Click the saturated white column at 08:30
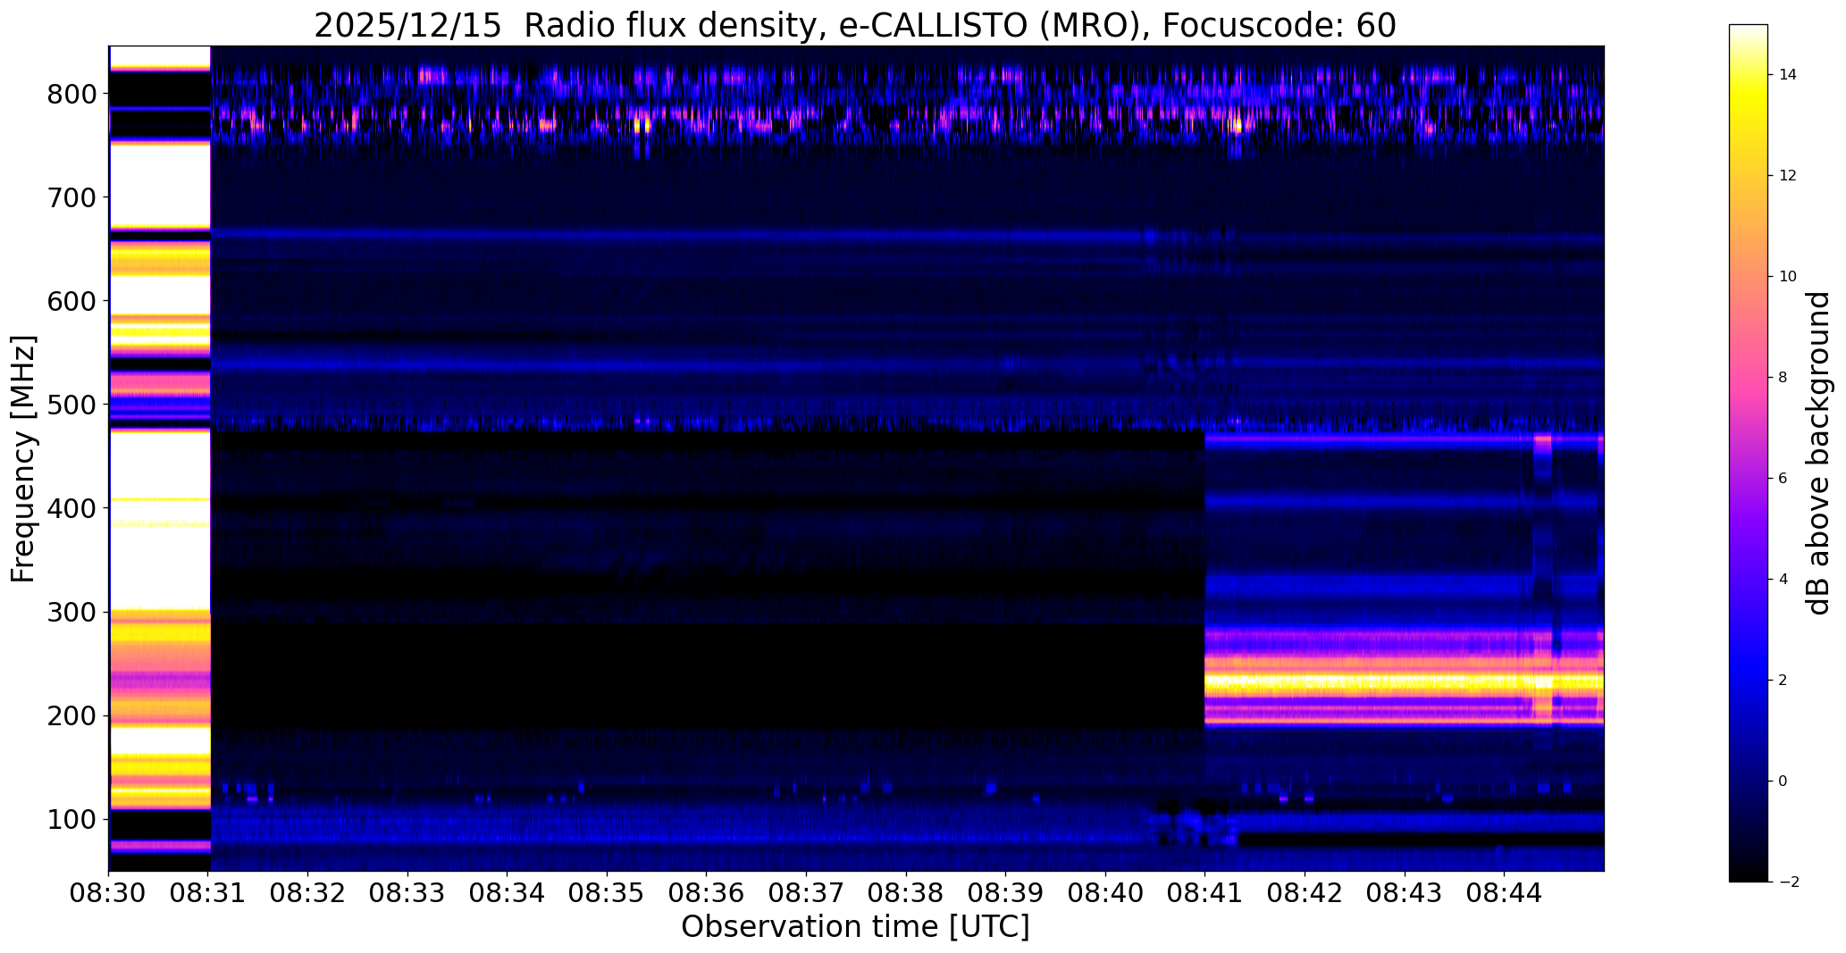 [159, 458]
